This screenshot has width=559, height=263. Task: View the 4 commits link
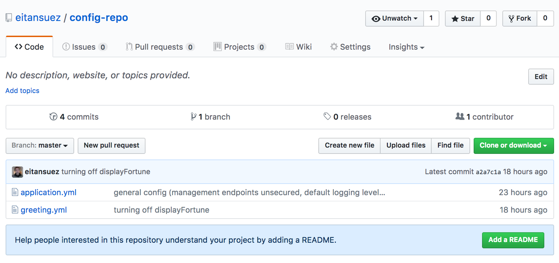[x=74, y=117]
